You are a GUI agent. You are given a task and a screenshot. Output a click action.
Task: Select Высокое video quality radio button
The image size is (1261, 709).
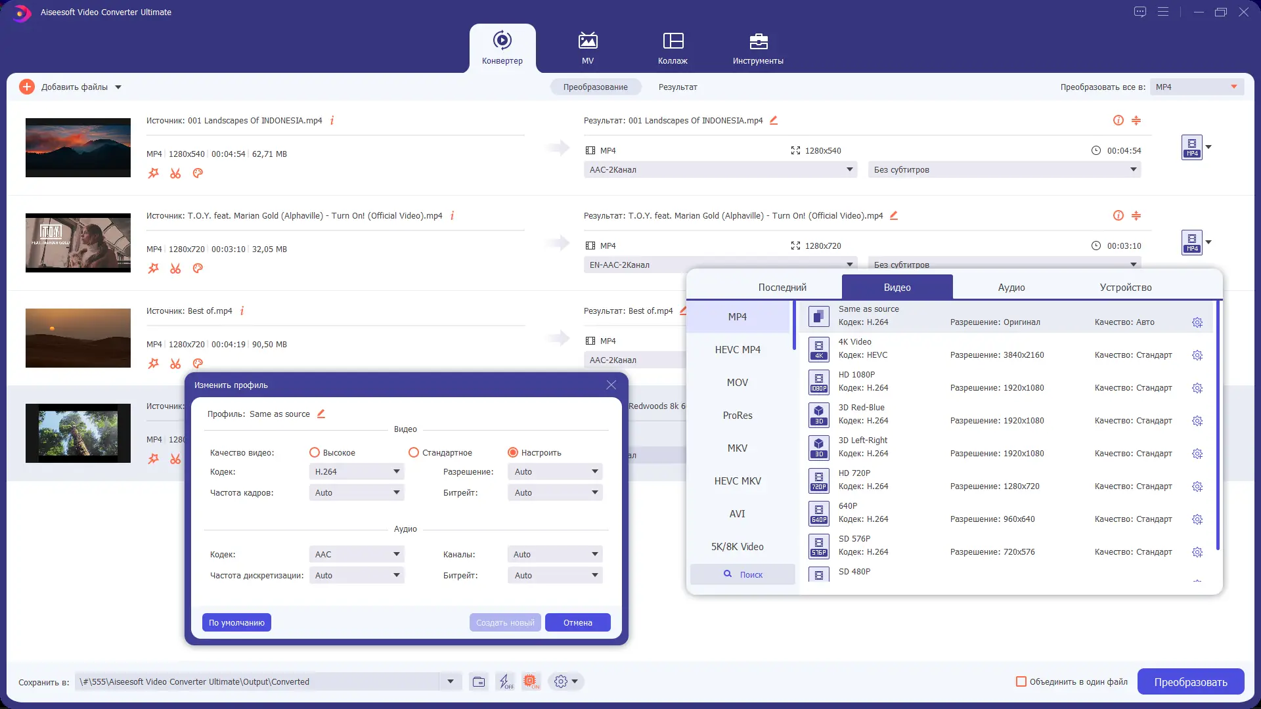tap(315, 453)
